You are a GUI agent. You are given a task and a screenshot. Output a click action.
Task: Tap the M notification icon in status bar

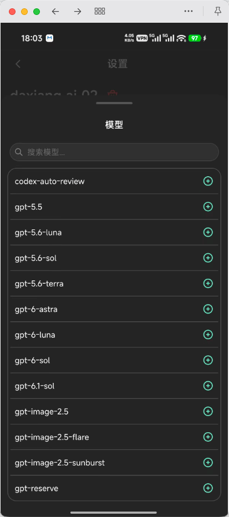point(49,38)
